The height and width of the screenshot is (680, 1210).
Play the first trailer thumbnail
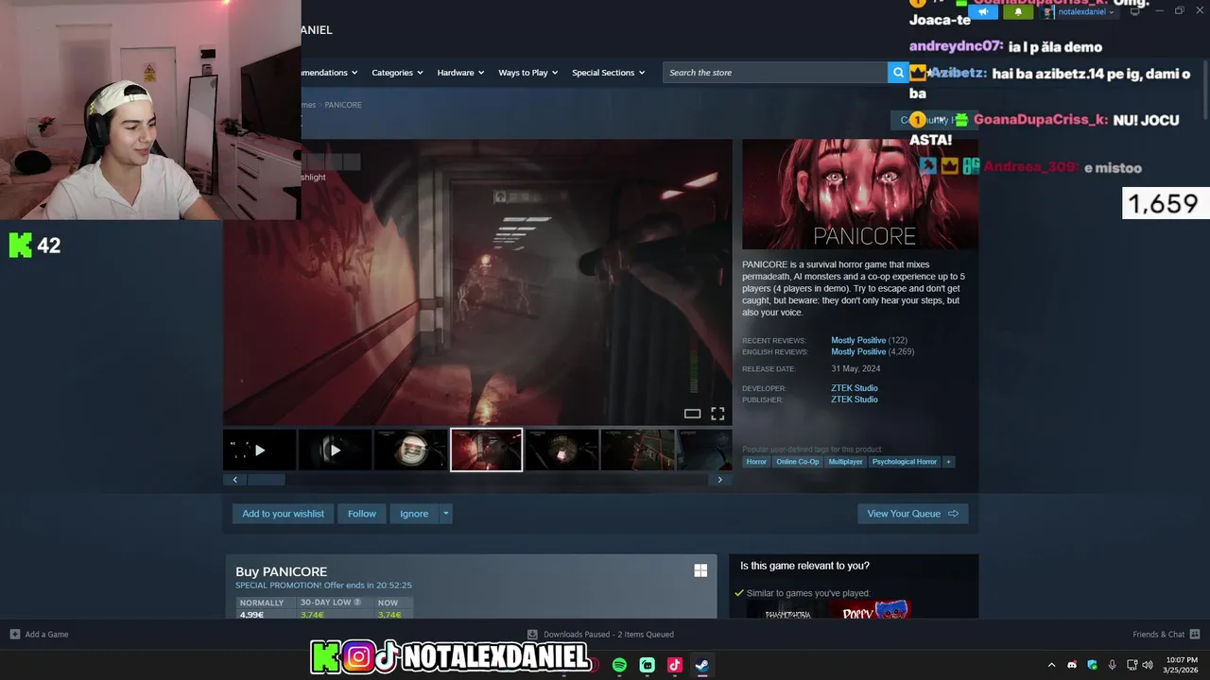tap(259, 450)
